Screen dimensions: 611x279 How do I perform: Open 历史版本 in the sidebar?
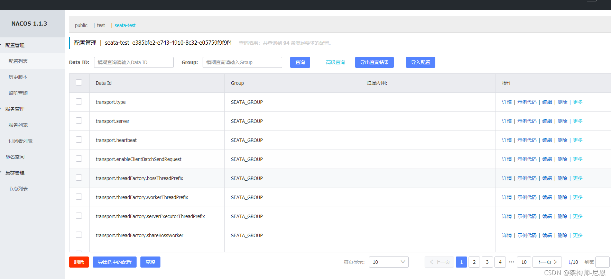tap(18, 77)
